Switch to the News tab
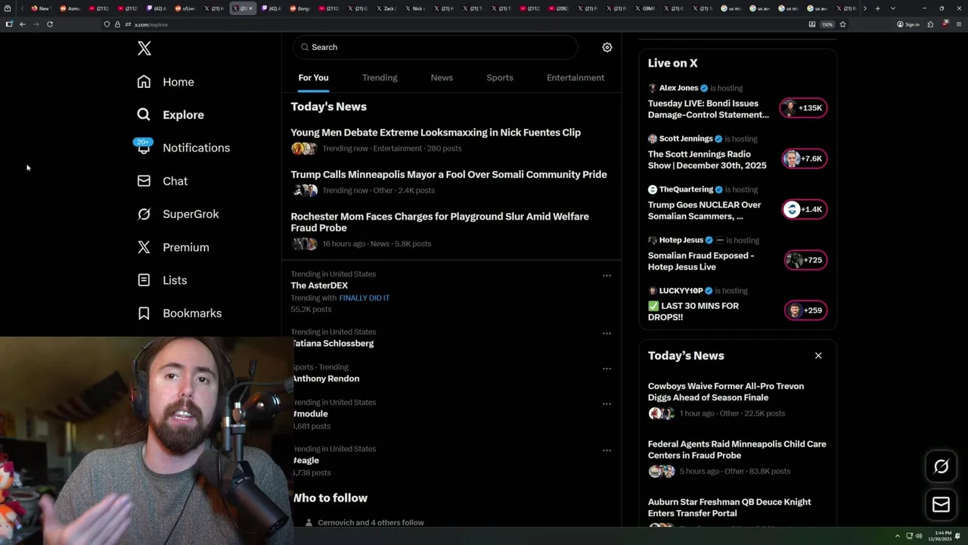Viewport: 968px width, 545px height. click(x=442, y=78)
